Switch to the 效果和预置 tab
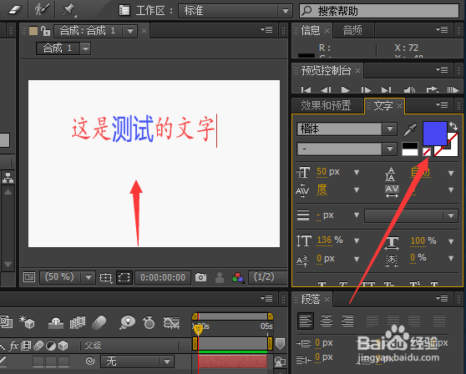Viewport: 466px width, 374px height. (x=326, y=105)
